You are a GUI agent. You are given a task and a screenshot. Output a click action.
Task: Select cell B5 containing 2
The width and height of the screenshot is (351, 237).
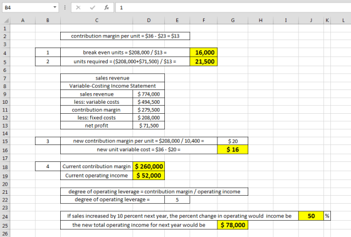48,61
